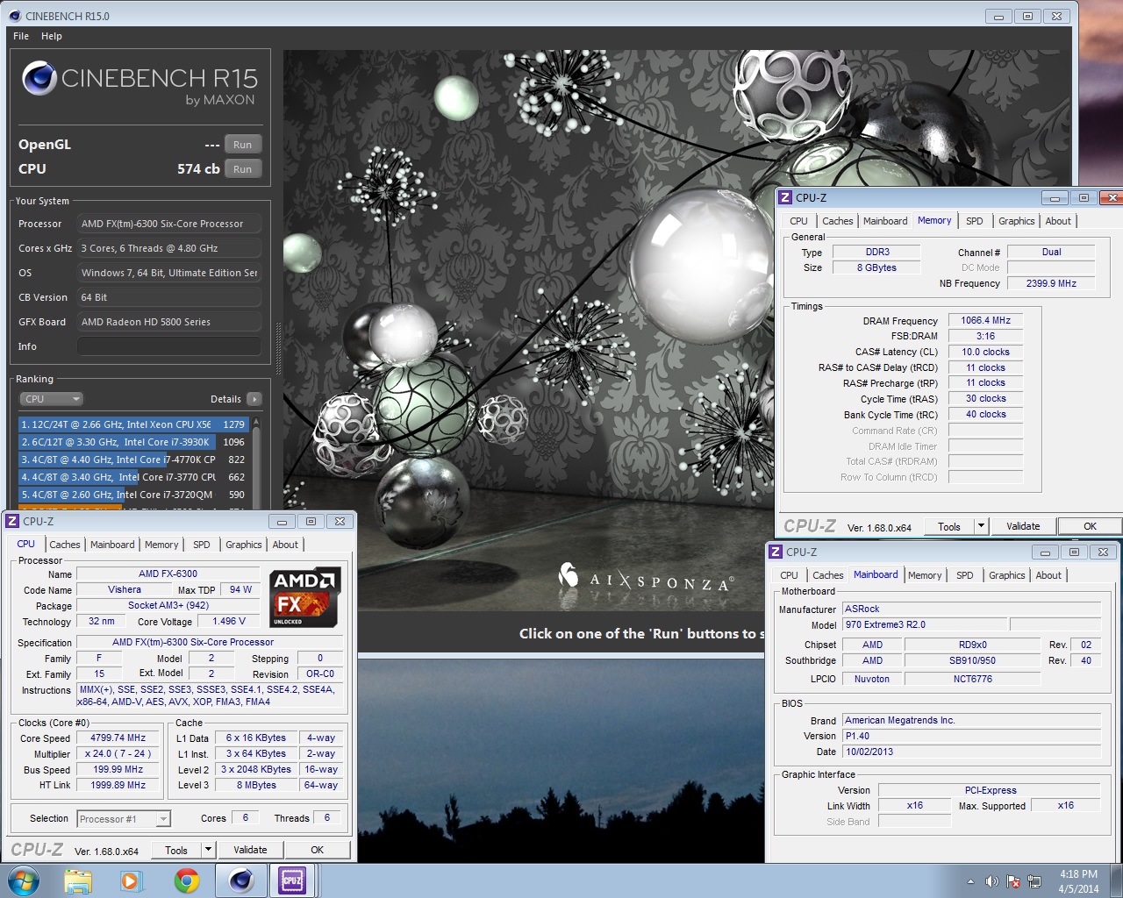
Task: Click the 970 Extreme3 R2.0 model field
Action: point(925,624)
